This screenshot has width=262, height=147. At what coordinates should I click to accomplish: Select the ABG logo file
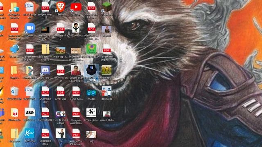click(x=30, y=112)
